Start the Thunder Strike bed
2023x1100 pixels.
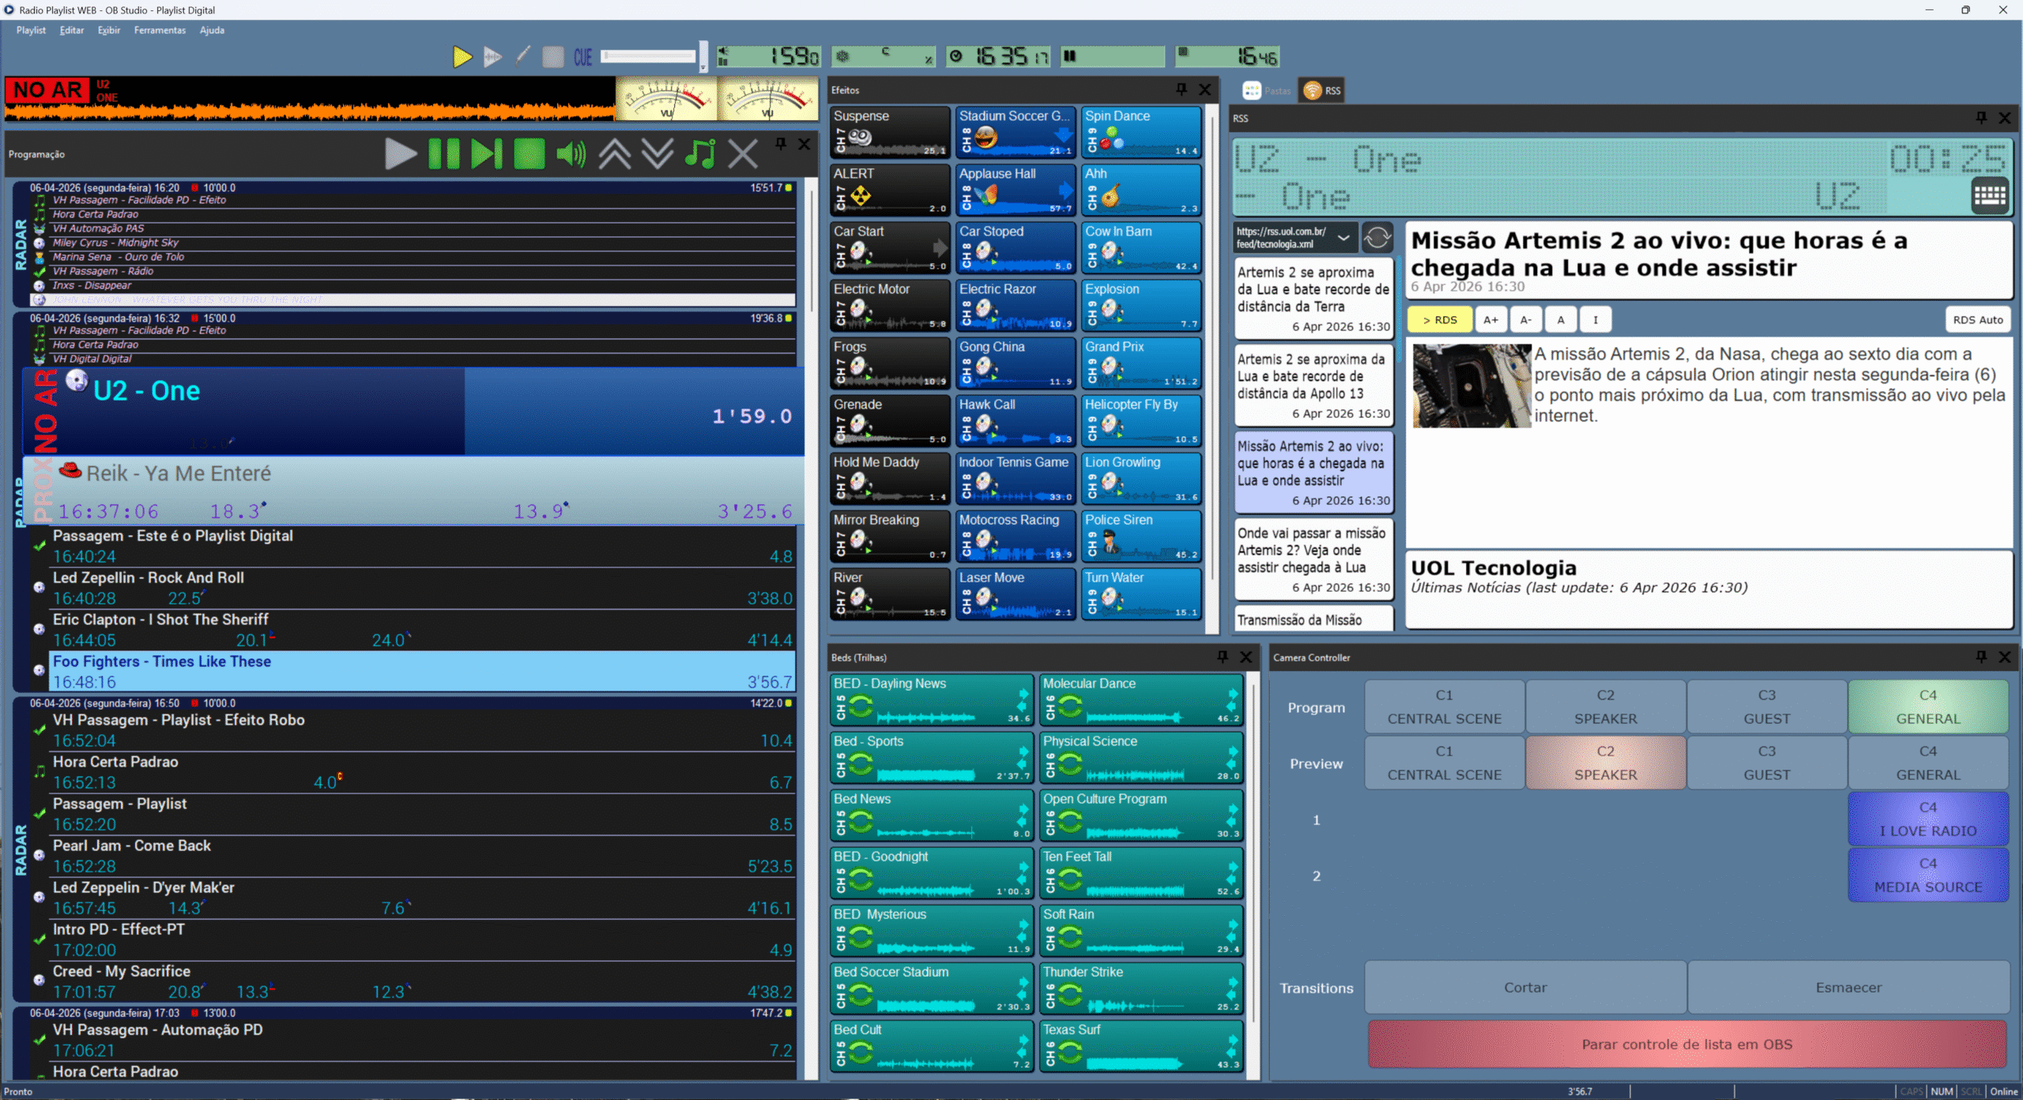pos(1141,989)
